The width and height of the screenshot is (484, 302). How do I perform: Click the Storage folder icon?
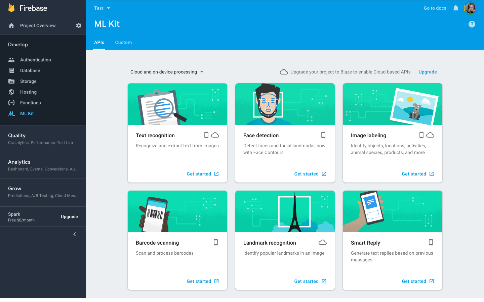[11, 81]
